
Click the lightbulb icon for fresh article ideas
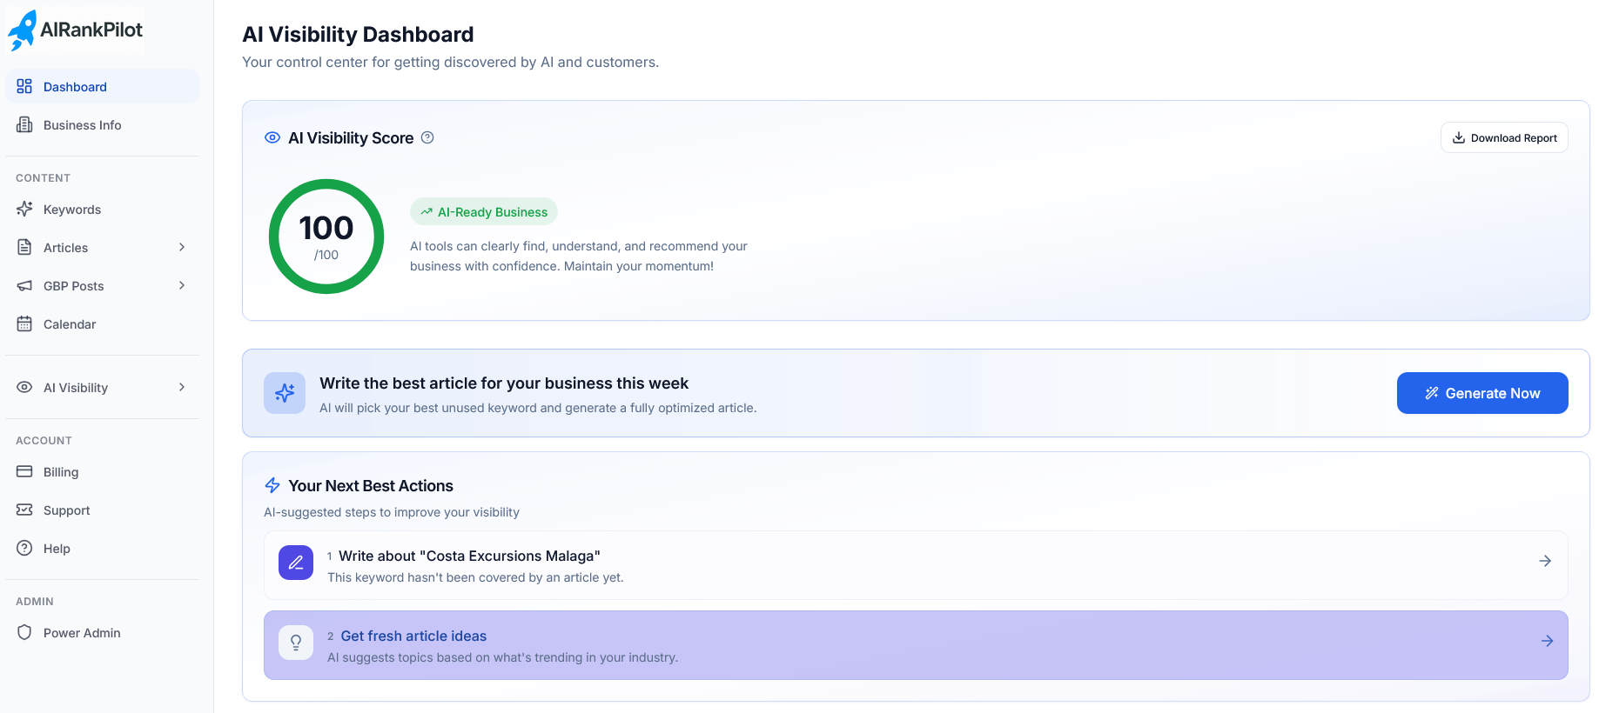pyautogui.click(x=296, y=643)
